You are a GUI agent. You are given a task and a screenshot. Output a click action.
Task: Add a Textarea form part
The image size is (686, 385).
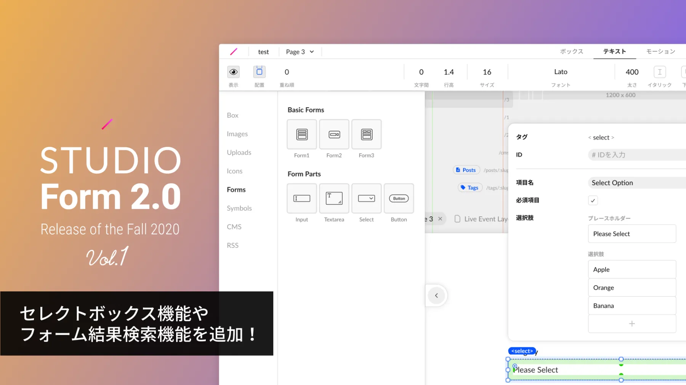click(x=334, y=198)
